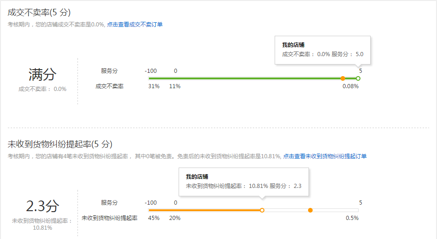This screenshot has width=437, height=239.
Task: Click the 31% scale label
Action: (154, 86)
